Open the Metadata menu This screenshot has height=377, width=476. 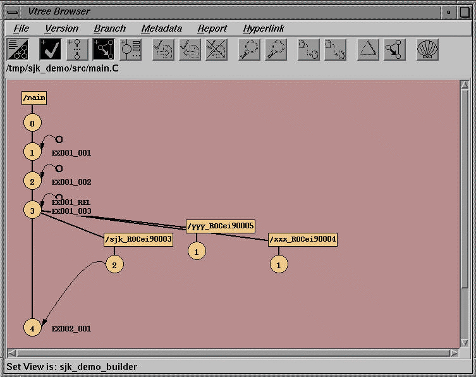(x=161, y=28)
